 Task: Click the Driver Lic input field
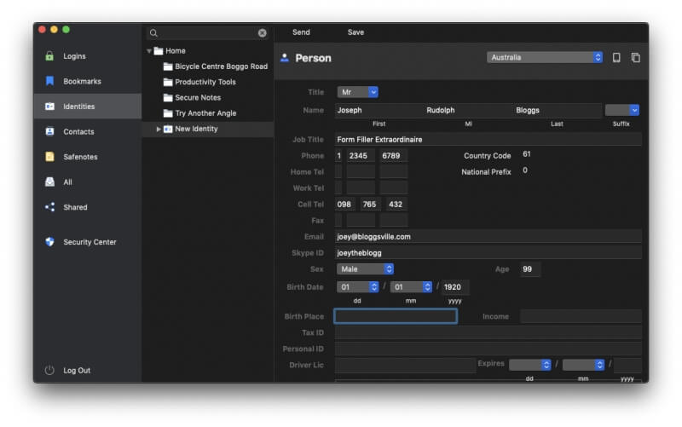tap(405, 365)
